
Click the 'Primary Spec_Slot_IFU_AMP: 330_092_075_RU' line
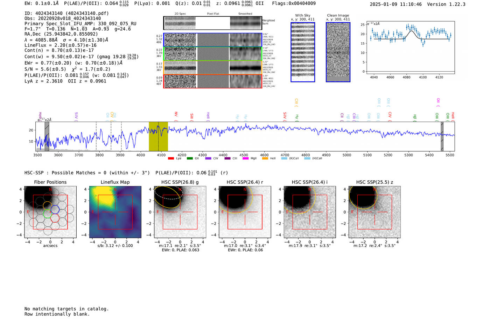(x=80, y=24)
